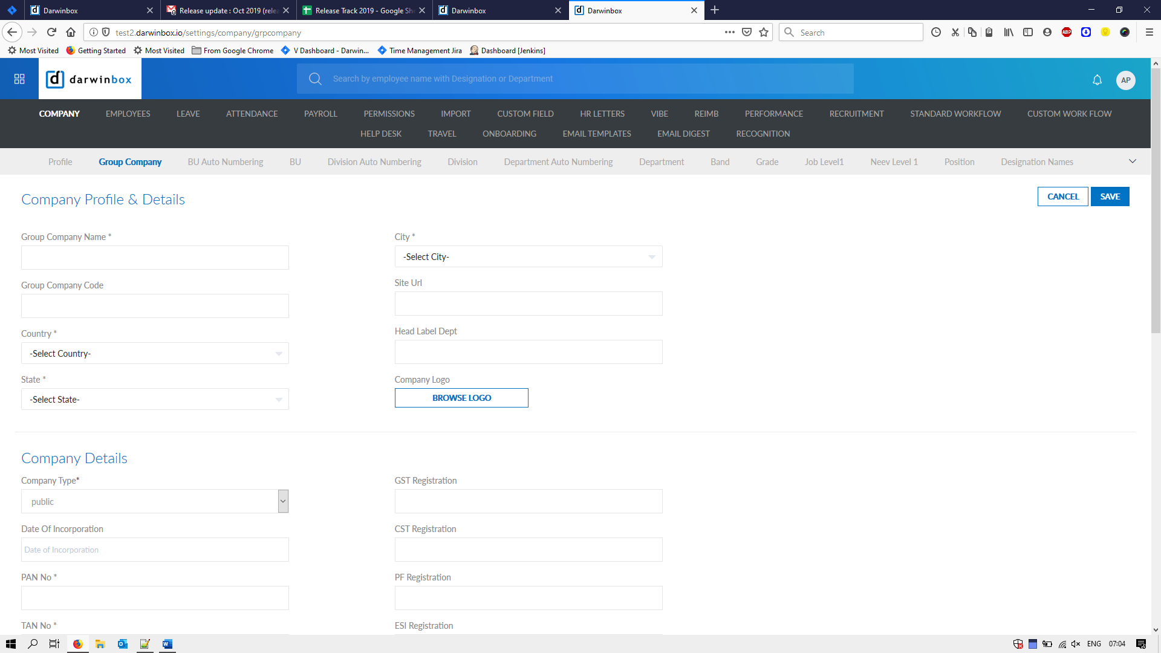The height and width of the screenshot is (653, 1161).
Task: Click the BROWSE LOGO button
Action: pyautogui.click(x=461, y=398)
